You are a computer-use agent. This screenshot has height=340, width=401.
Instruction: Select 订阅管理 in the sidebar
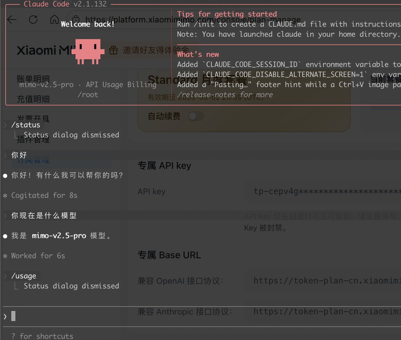[33, 160]
